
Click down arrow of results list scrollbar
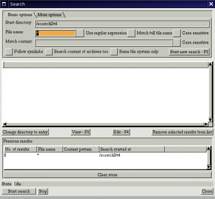click(211, 120)
